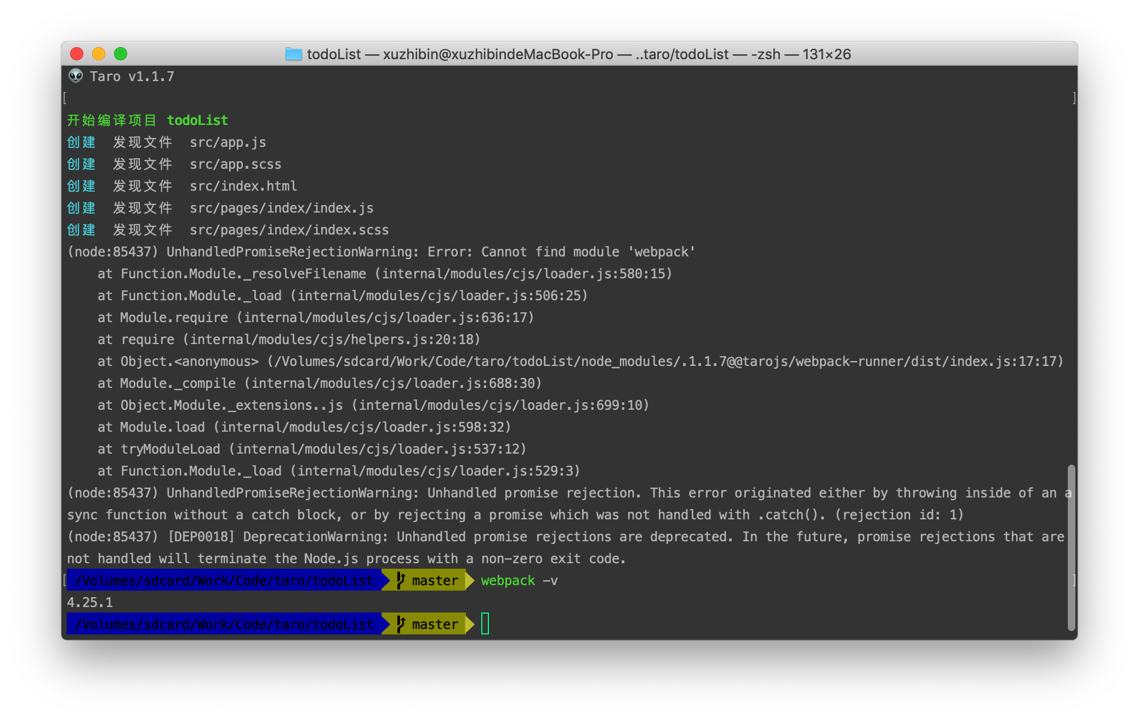Viewport: 1139px width, 721px height.
Task: Click the 'src/app.js' file path
Action: (x=228, y=142)
